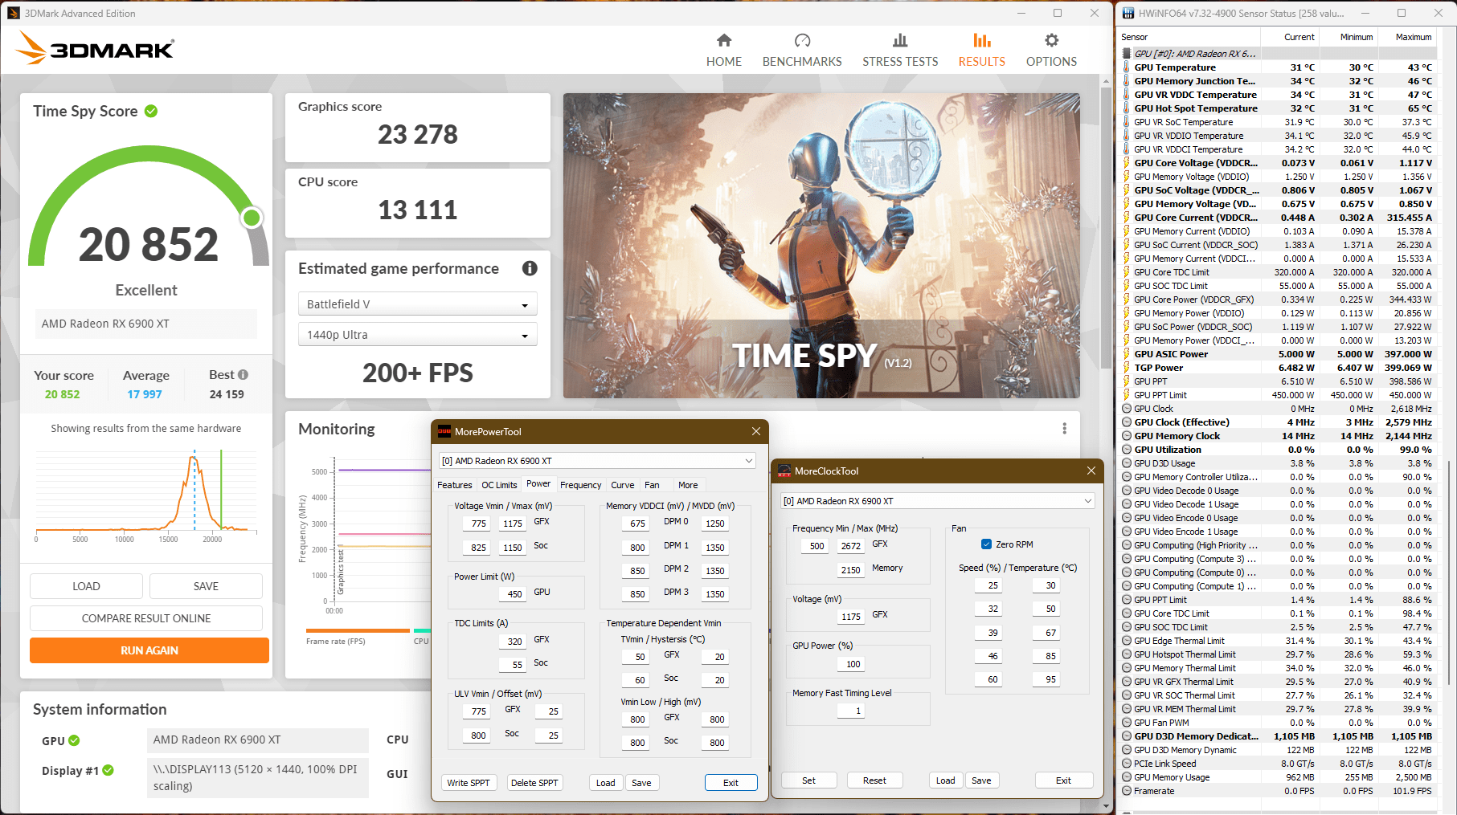
Task: Click Reset in MoreClockTool
Action: tap(874, 780)
